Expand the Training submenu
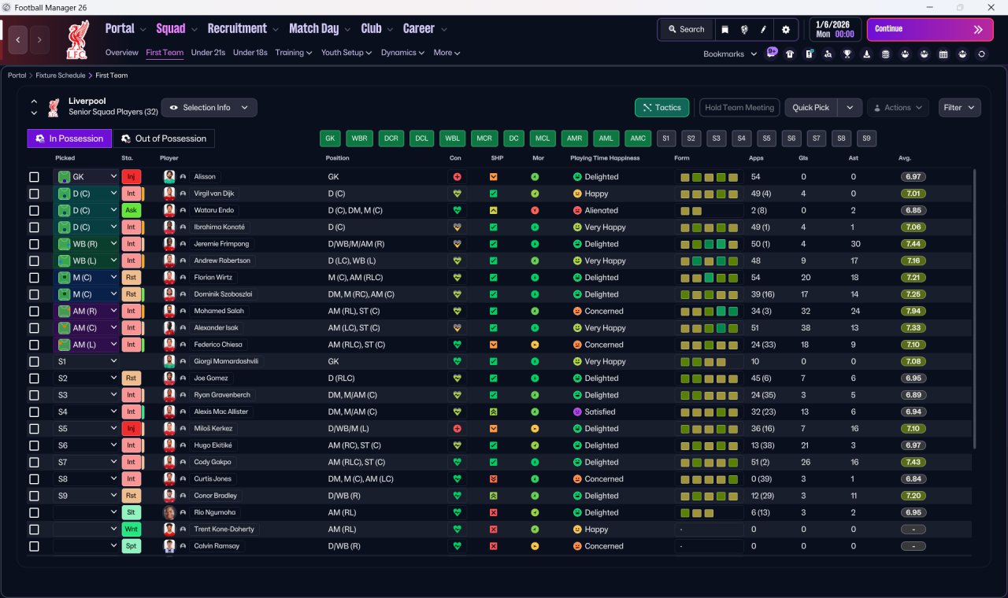Screen dimensions: 1008x598 tap(294, 53)
